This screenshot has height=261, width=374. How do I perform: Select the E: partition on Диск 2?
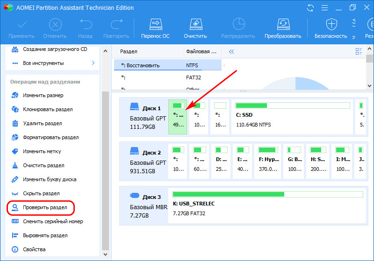click(242, 161)
